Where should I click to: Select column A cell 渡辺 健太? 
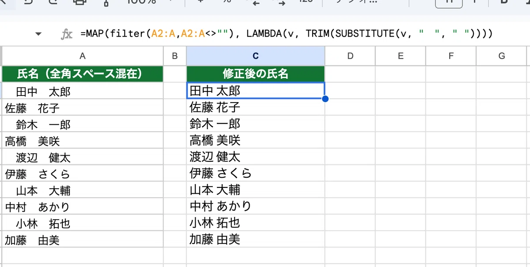tap(83, 157)
